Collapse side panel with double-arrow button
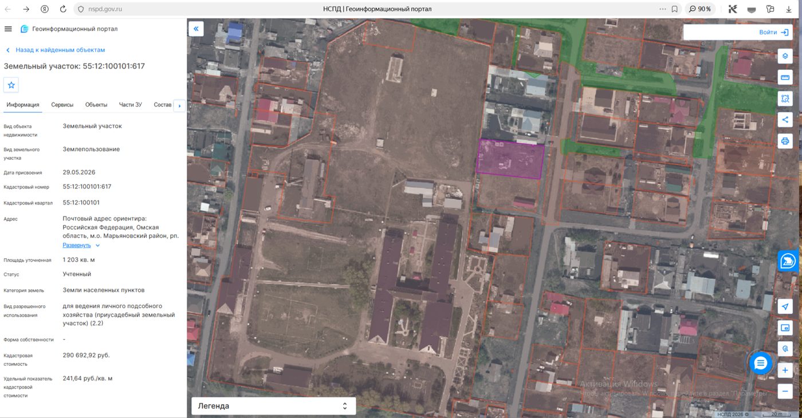Screen dimensions: 802x418 (x=196, y=29)
